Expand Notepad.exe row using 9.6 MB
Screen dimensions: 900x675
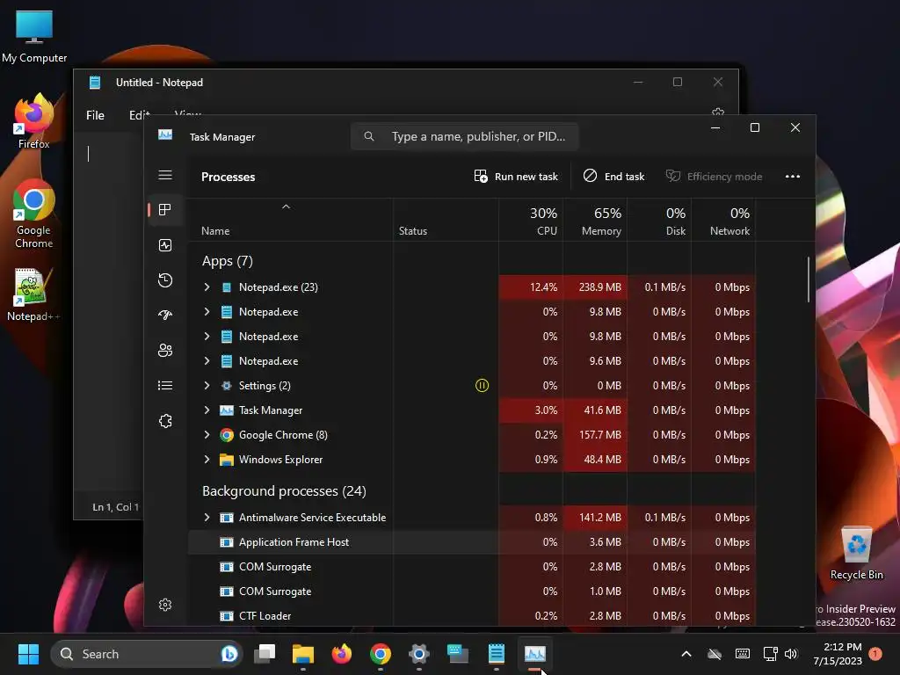click(x=207, y=361)
